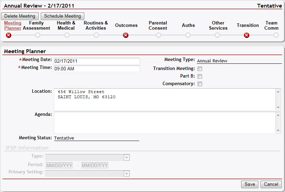
Task: Enable the Transition Meeting checkbox
Action: click(200, 69)
